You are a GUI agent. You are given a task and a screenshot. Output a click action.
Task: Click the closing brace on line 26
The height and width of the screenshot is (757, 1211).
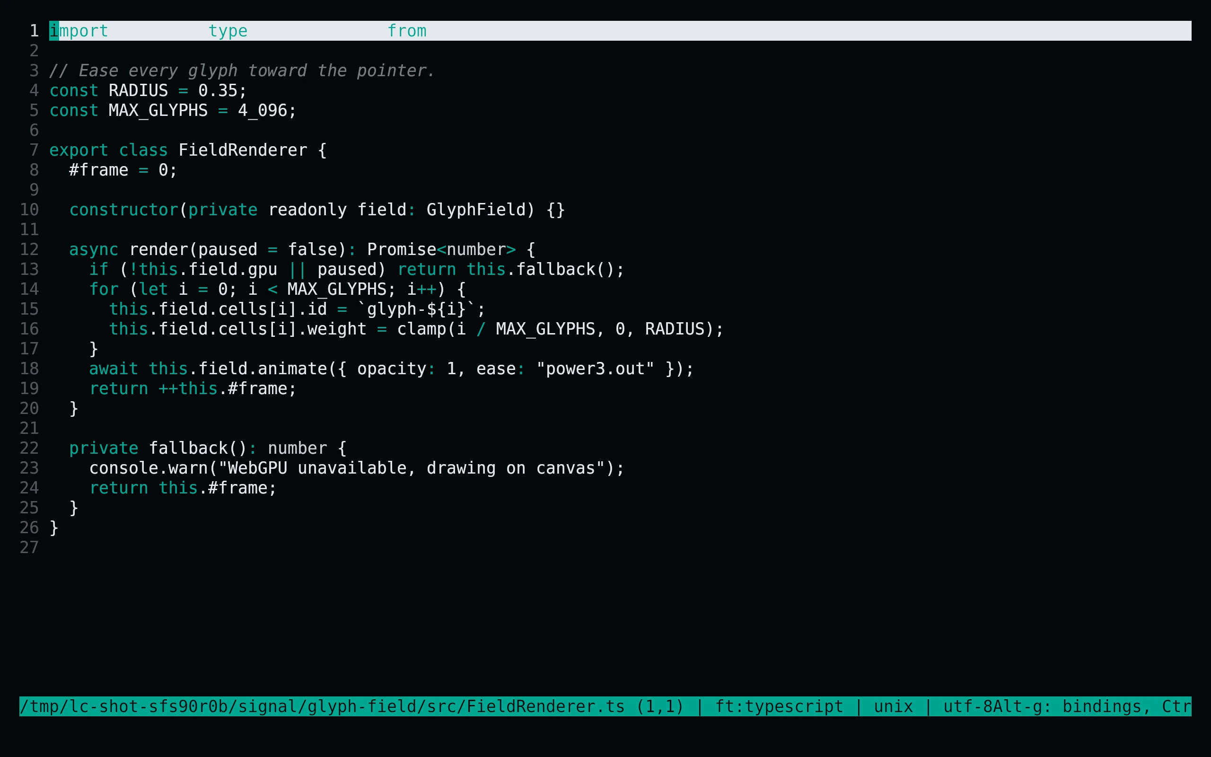[54, 528]
